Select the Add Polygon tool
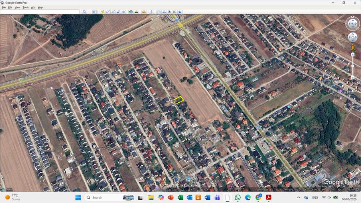Viewport: 361px width, 203px height. coord(107,12)
